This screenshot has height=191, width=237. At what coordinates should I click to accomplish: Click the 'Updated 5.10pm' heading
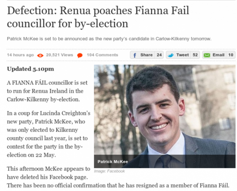30,69
